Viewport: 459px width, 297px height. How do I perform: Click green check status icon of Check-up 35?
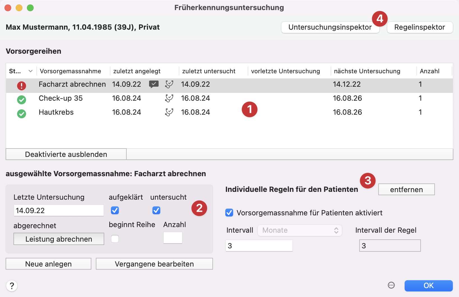[22, 100]
